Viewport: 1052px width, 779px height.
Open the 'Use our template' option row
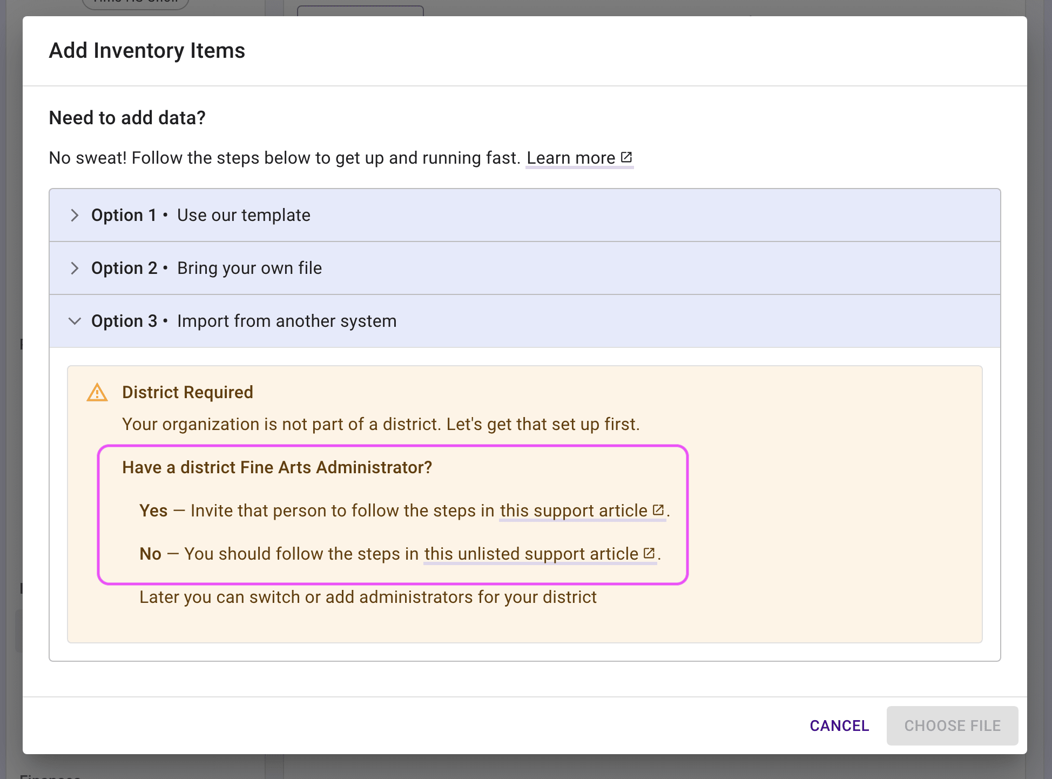(x=244, y=216)
